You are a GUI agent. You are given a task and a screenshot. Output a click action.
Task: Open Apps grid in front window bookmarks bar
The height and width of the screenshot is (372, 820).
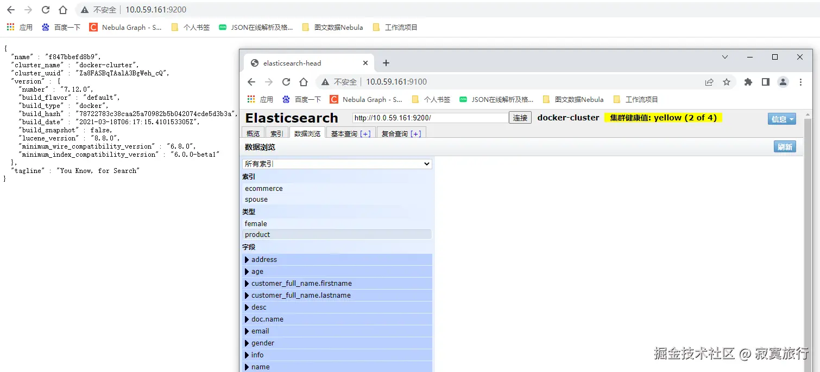click(x=260, y=99)
